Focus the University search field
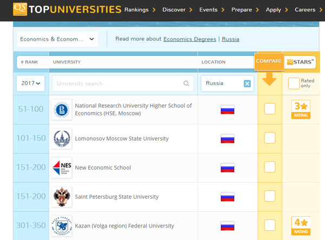This screenshot has height=240, width=325. point(123,83)
